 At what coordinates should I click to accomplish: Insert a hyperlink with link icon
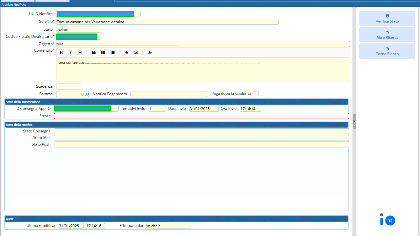point(126,53)
